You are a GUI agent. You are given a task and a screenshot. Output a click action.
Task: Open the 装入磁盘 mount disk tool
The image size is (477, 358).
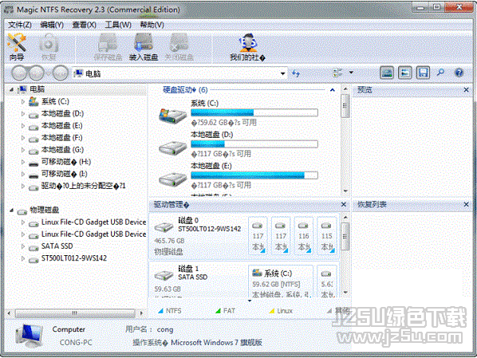click(144, 47)
